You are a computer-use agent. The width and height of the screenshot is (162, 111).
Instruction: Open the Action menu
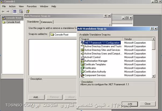pyautogui.click(x=12, y=6)
